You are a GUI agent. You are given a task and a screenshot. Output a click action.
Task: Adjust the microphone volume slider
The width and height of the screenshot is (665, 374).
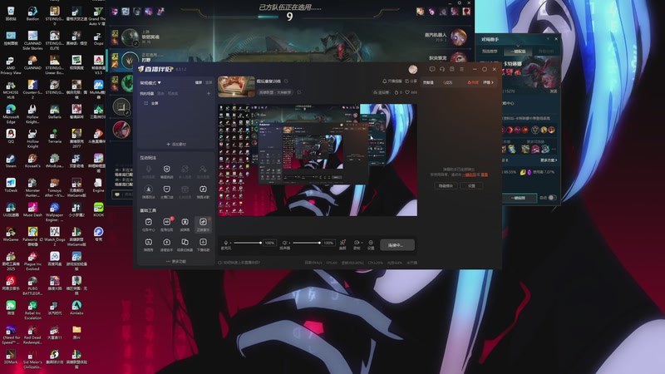(x=247, y=243)
